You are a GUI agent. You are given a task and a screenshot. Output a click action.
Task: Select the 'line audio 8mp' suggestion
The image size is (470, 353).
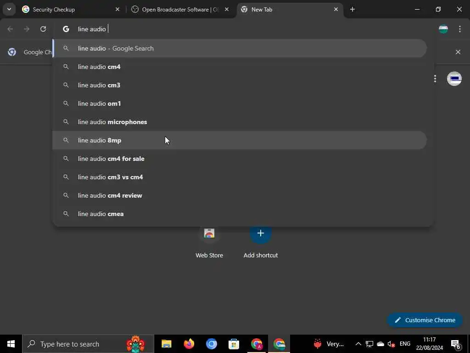(x=240, y=140)
